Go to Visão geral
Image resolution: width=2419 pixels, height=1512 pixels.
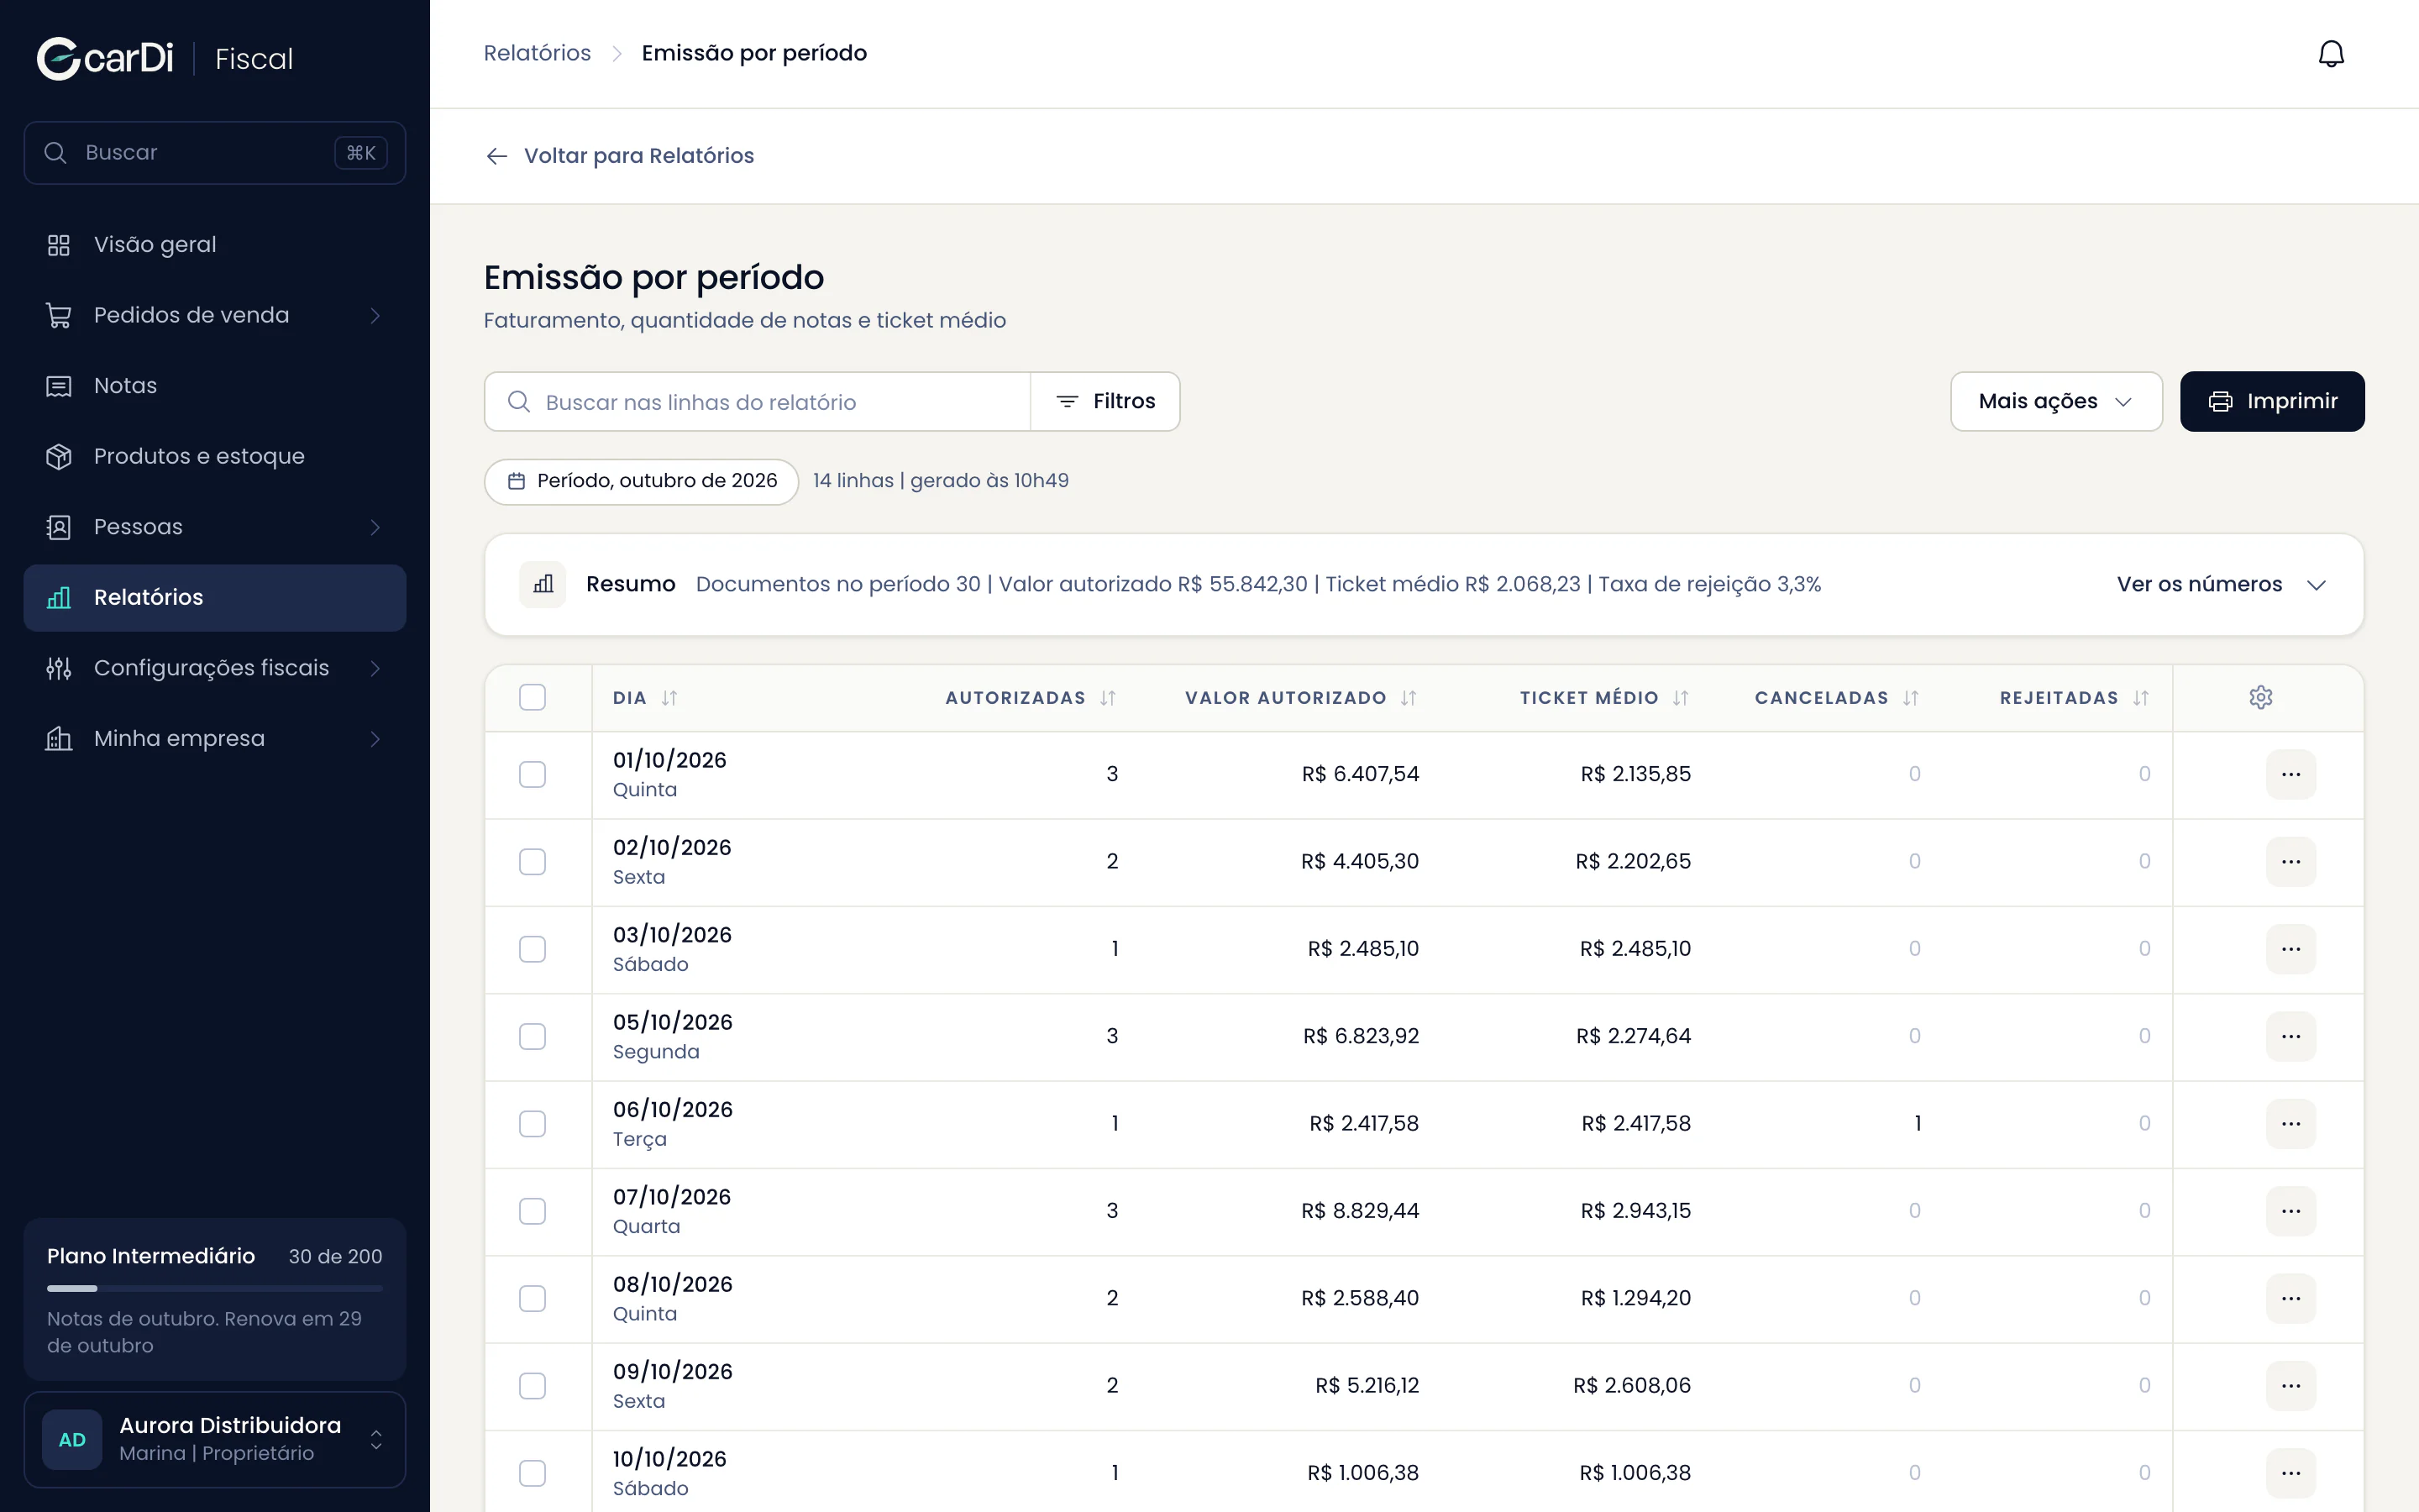tap(215, 245)
